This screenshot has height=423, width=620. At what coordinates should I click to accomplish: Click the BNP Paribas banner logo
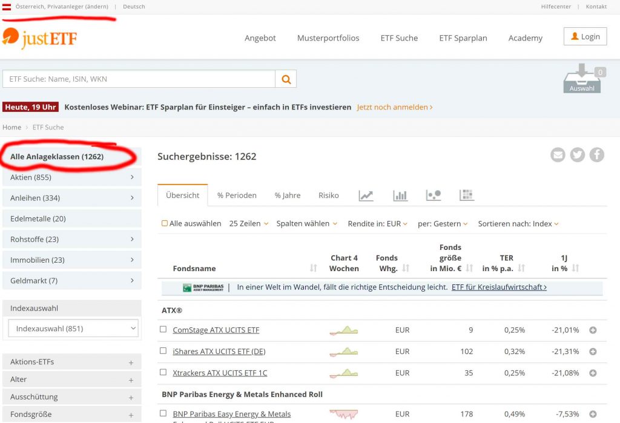coord(203,287)
